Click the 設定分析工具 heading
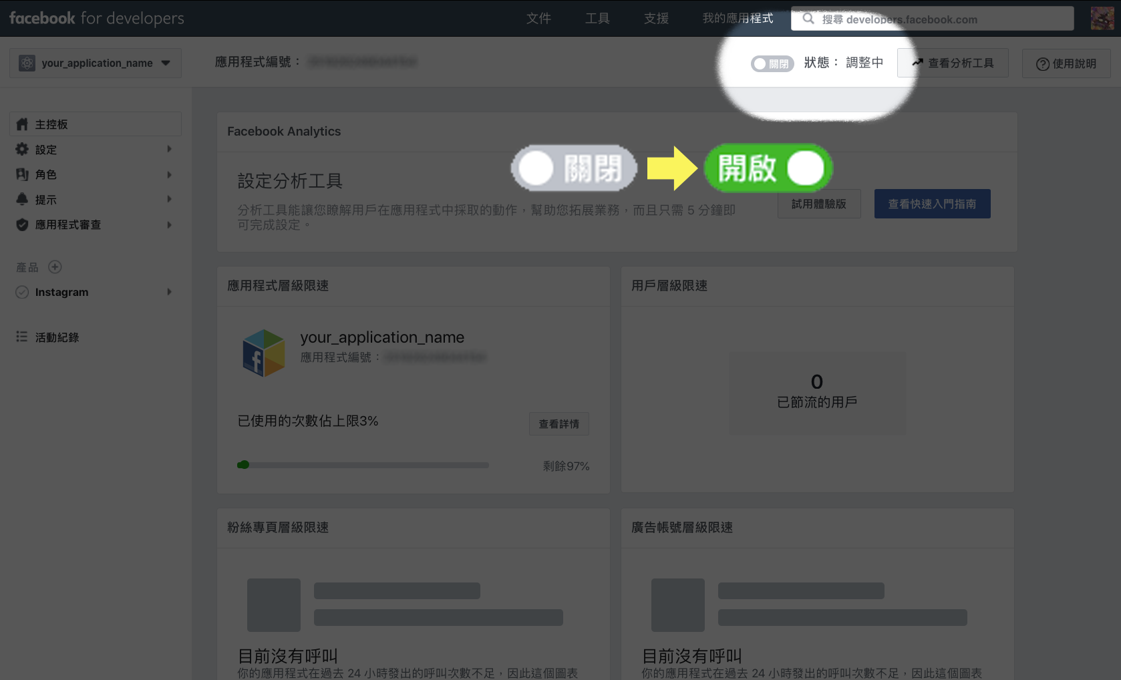Image resolution: width=1121 pixels, height=680 pixels. click(290, 181)
